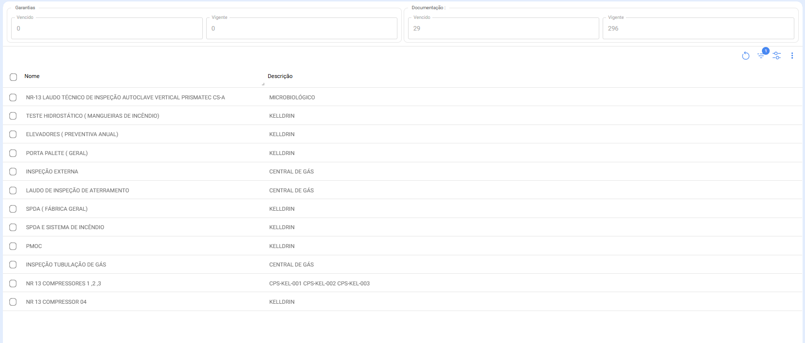Sort by the Nome column header
The height and width of the screenshot is (343, 805).
(x=32, y=76)
